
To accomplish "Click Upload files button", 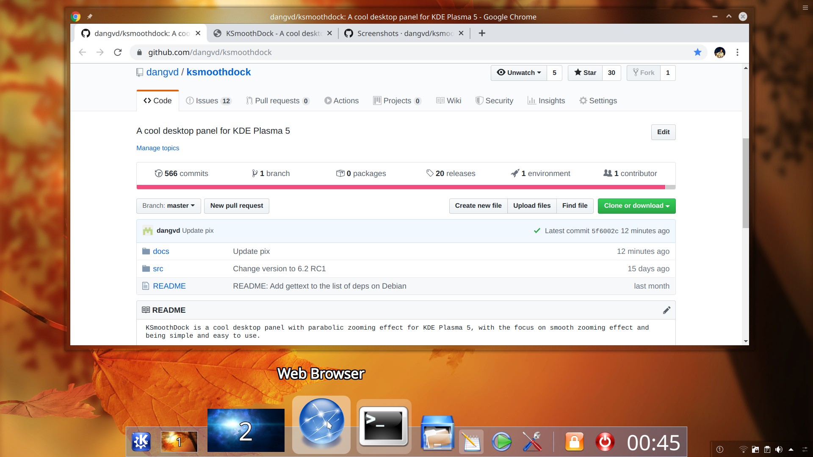I will click(532, 206).
